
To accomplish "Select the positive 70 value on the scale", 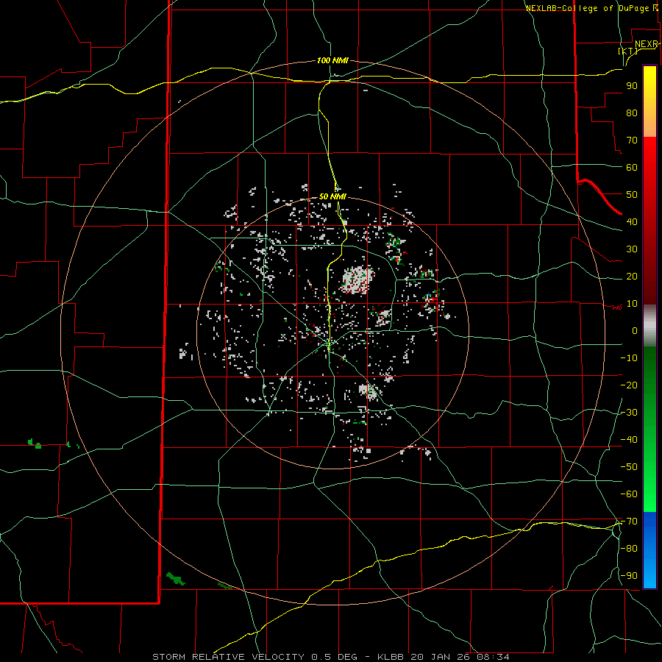I will point(632,140).
